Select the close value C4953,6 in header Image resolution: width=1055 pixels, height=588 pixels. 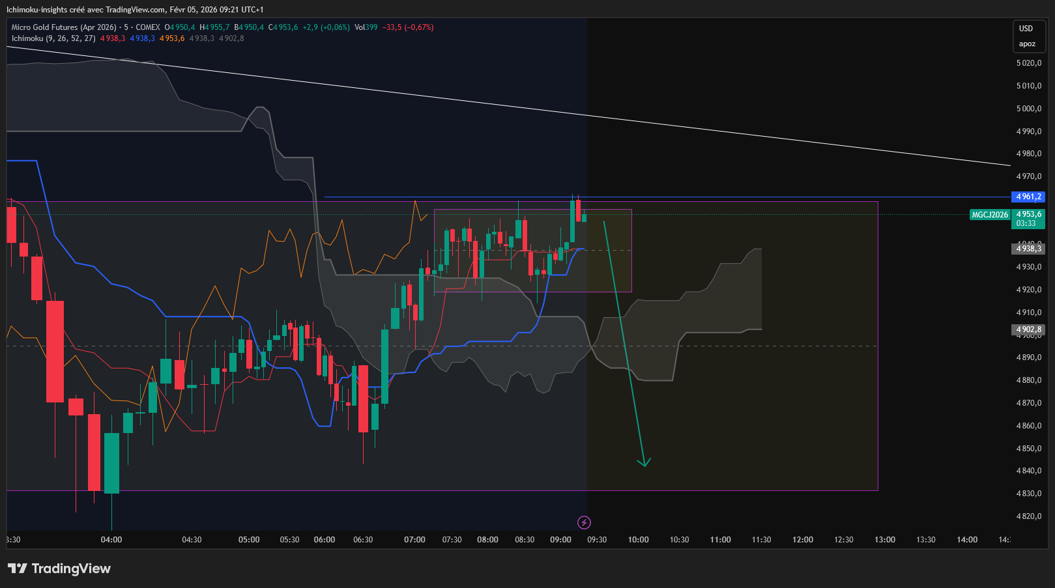click(x=283, y=27)
